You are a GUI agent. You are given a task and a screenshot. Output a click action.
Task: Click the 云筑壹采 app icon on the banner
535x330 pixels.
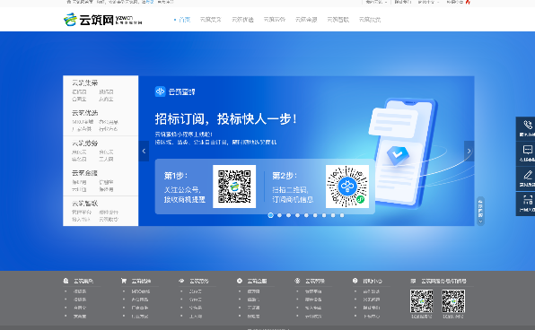160,91
